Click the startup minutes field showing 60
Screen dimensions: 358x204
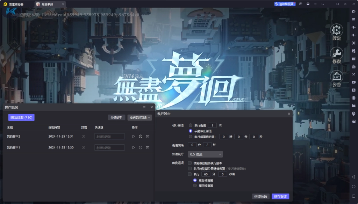tap(206, 174)
